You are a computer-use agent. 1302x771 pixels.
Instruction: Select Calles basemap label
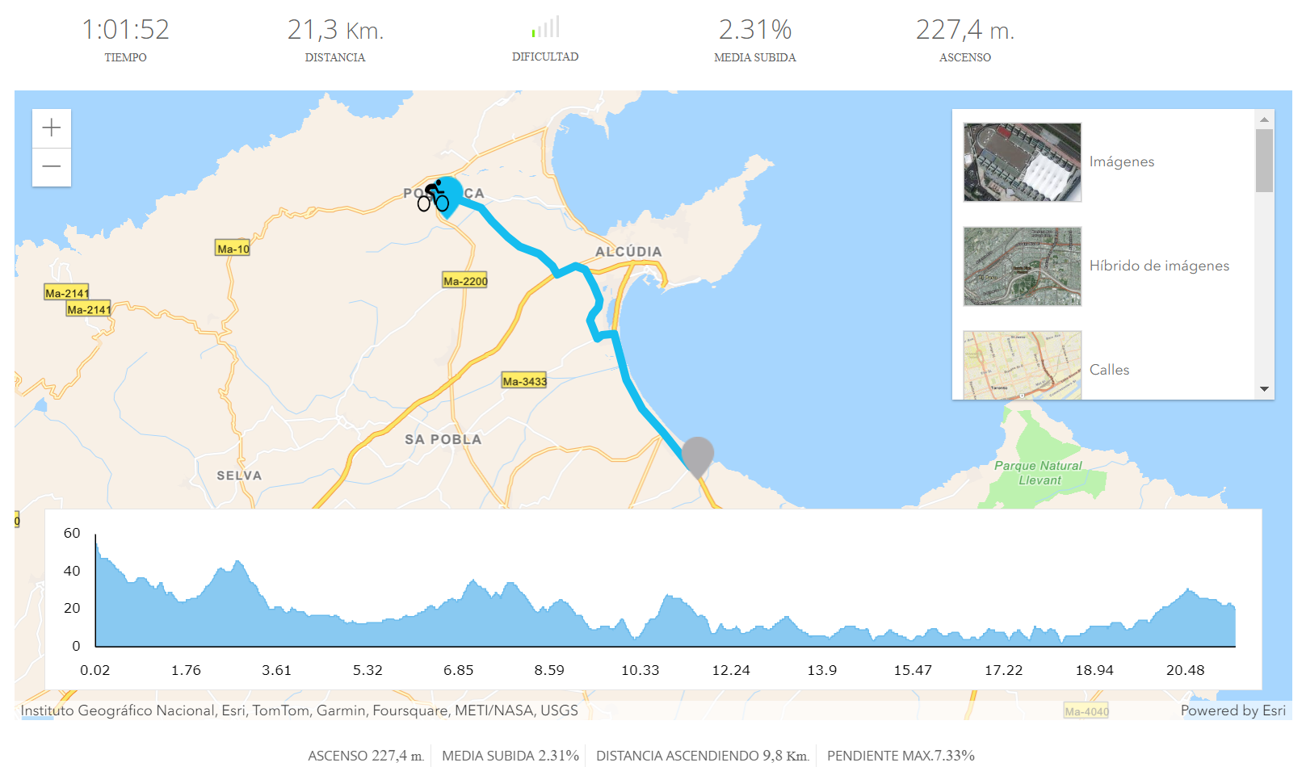1109,370
